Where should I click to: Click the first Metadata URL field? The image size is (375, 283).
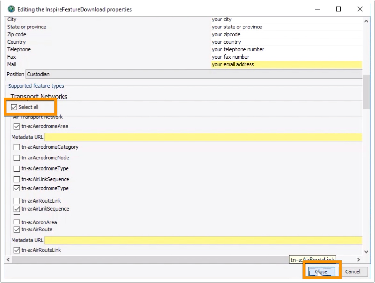pyautogui.click(x=203, y=137)
